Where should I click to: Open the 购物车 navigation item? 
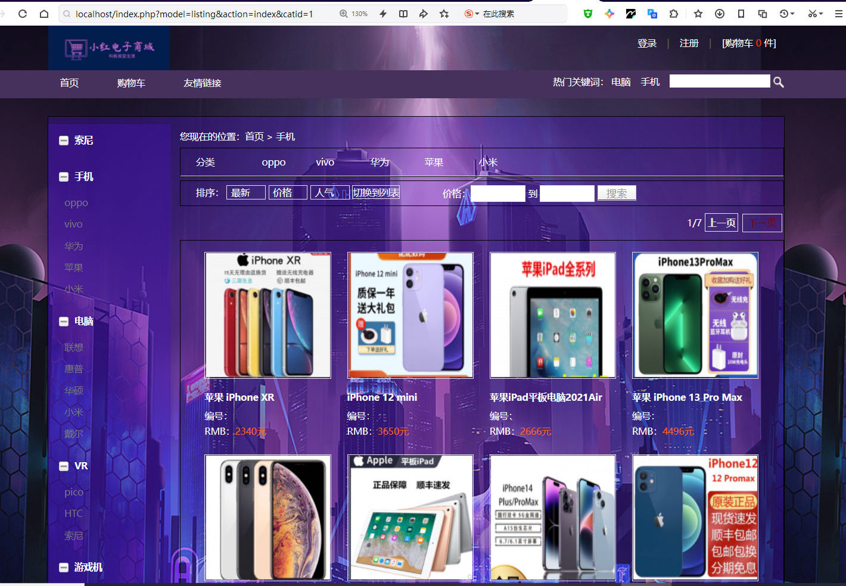(x=131, y=83)
